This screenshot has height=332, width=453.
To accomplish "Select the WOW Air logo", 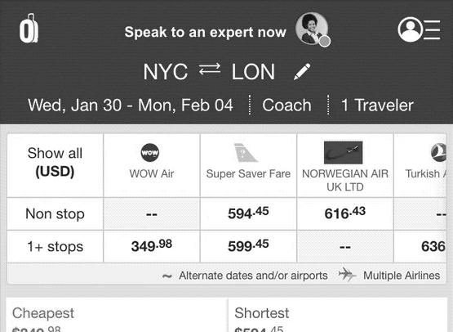I will tap(150, 153).
